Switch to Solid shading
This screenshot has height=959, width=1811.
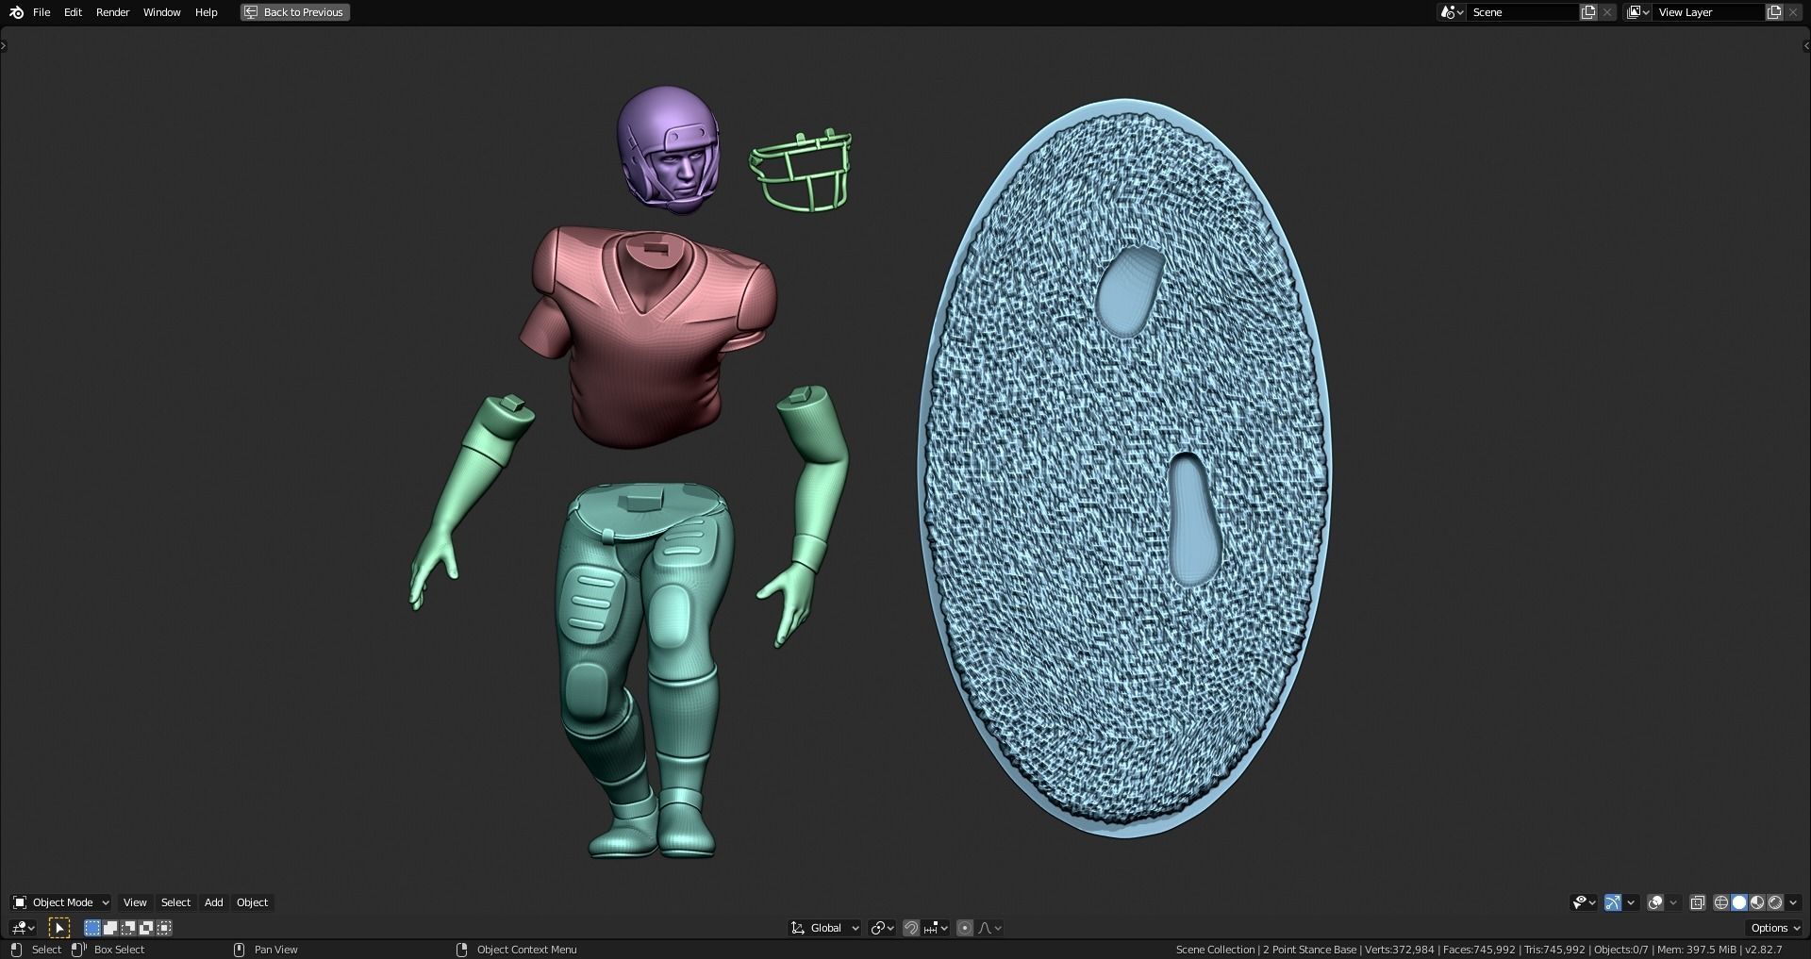(1739, 902)
